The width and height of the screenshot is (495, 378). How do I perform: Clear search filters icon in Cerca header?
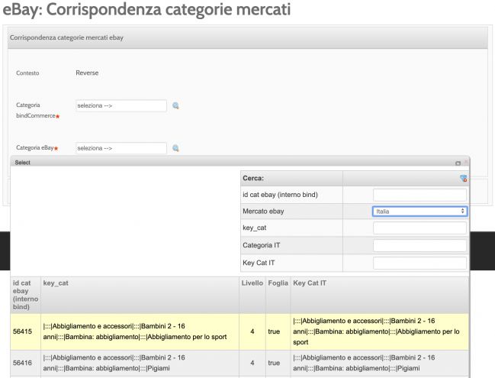(x=463, y=179)
